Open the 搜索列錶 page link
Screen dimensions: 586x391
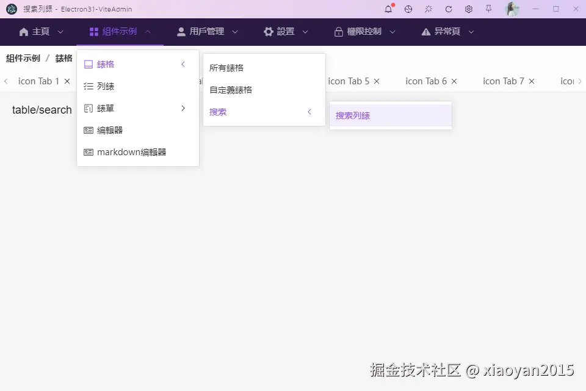352,115
